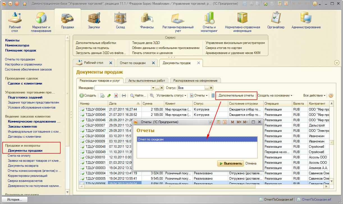Open the Финансы section

coord(147,20)
